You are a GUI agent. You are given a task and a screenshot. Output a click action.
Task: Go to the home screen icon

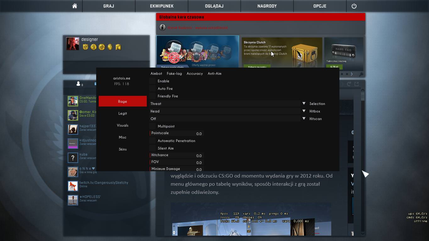tap(74, 6)
